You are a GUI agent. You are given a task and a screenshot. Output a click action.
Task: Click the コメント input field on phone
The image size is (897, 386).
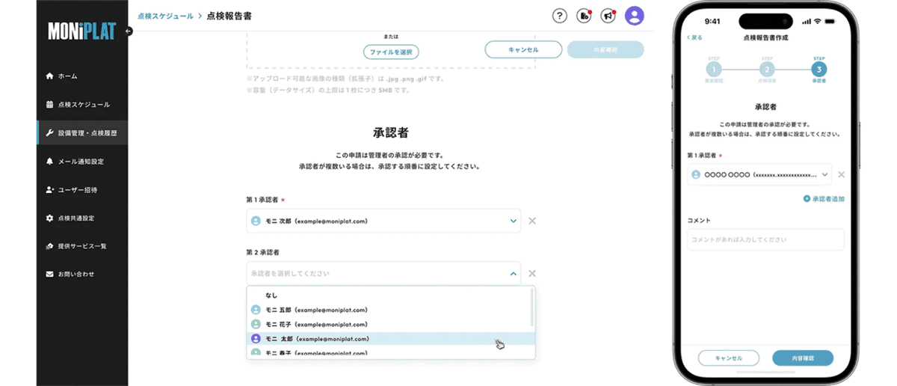click(x=765, y=239)
